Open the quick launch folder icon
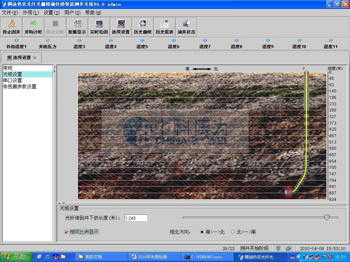 click(64, 257)
